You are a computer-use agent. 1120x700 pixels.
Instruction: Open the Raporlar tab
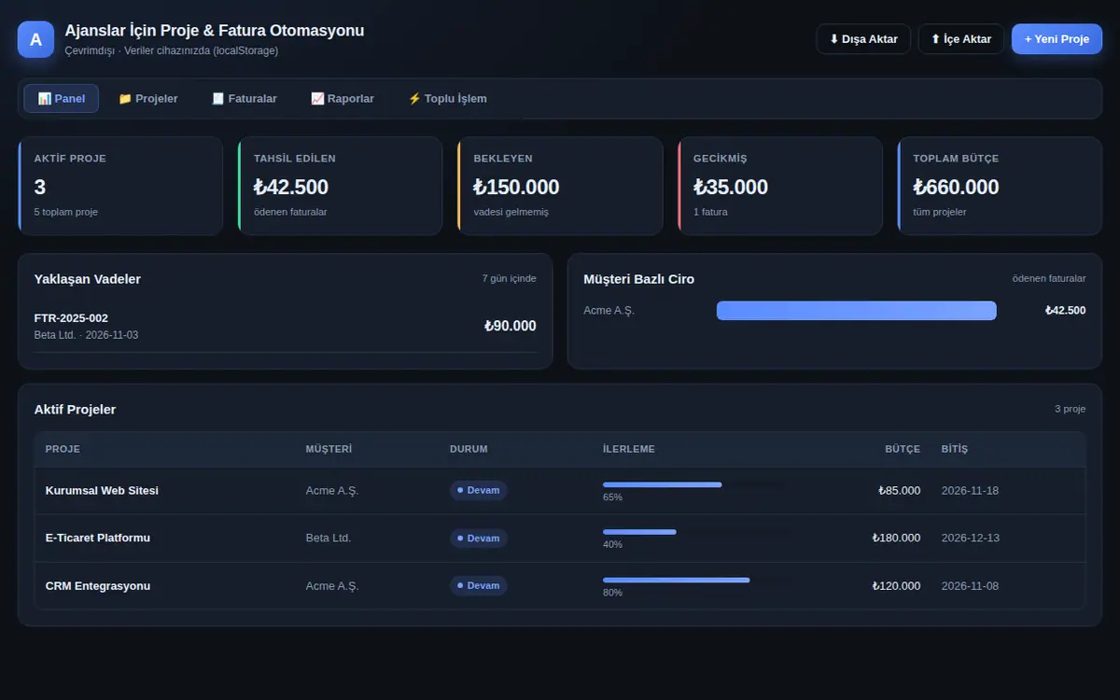343,98
